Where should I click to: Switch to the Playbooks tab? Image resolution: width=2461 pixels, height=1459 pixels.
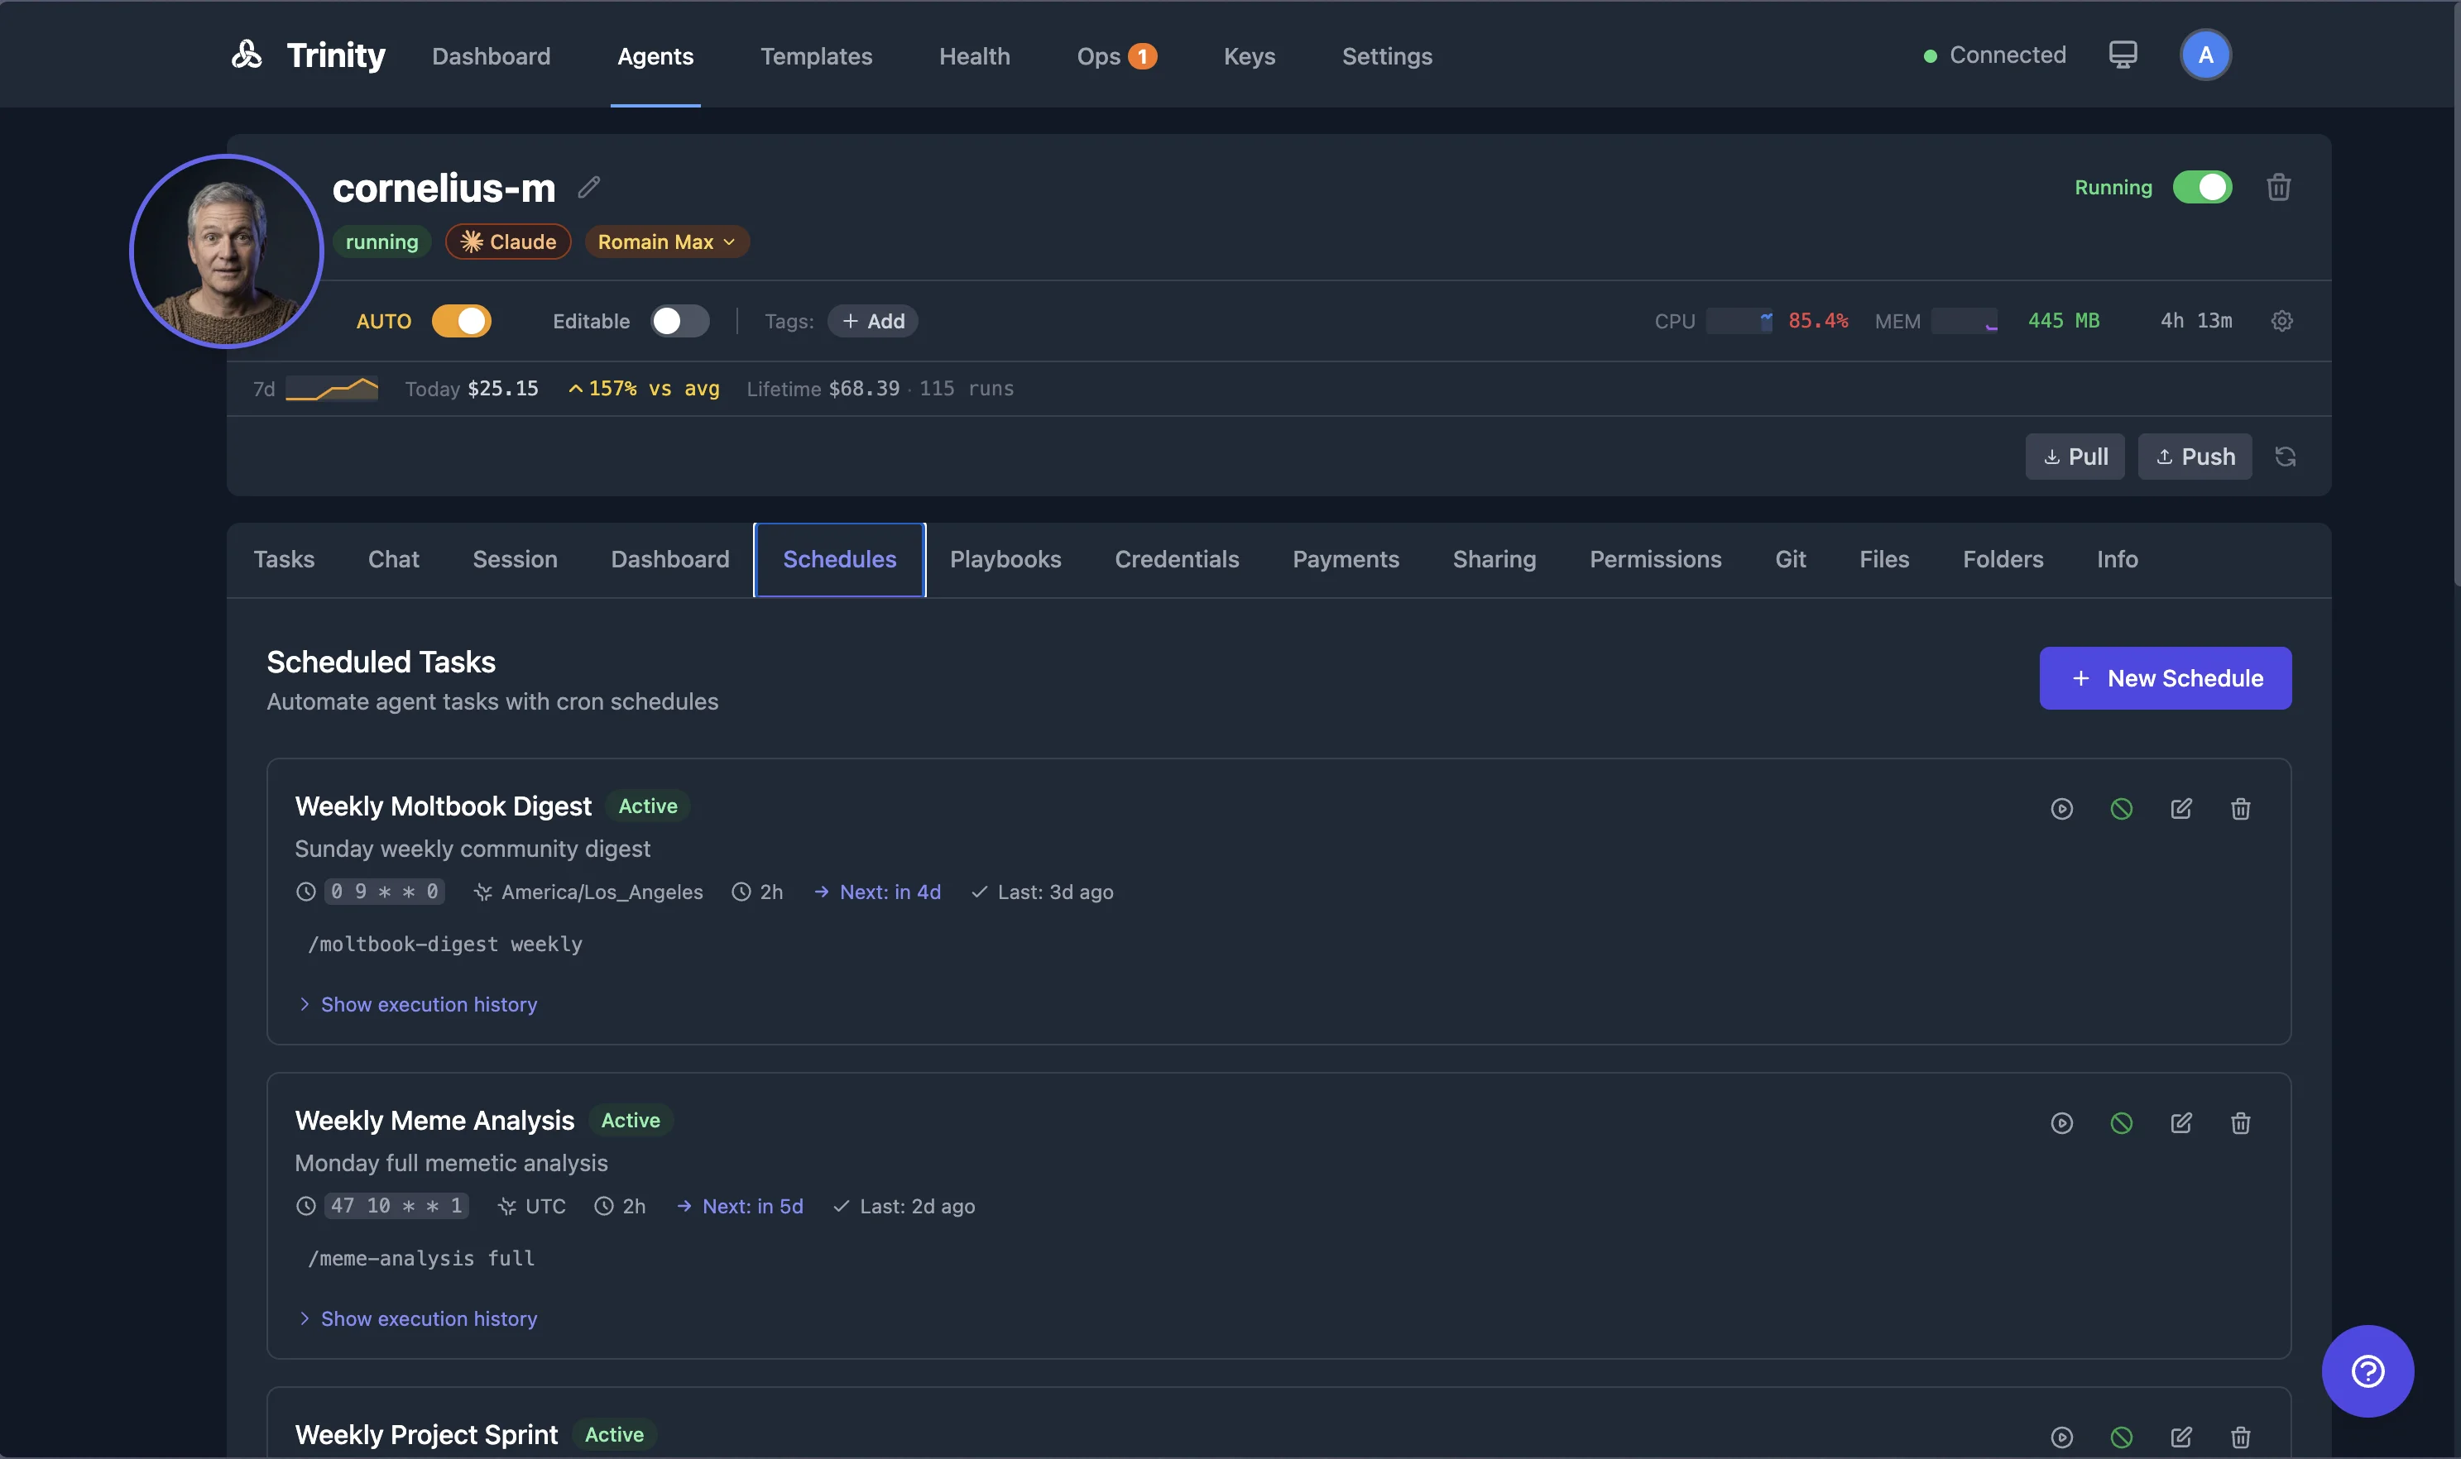[x=1005, y=559]
